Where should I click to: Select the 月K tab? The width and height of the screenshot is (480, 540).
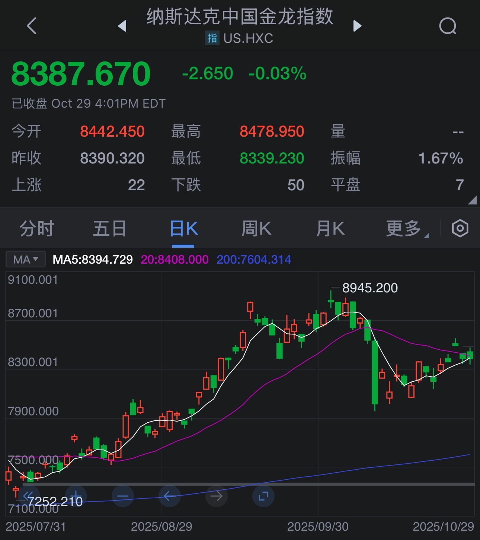[x=330, y=228]
